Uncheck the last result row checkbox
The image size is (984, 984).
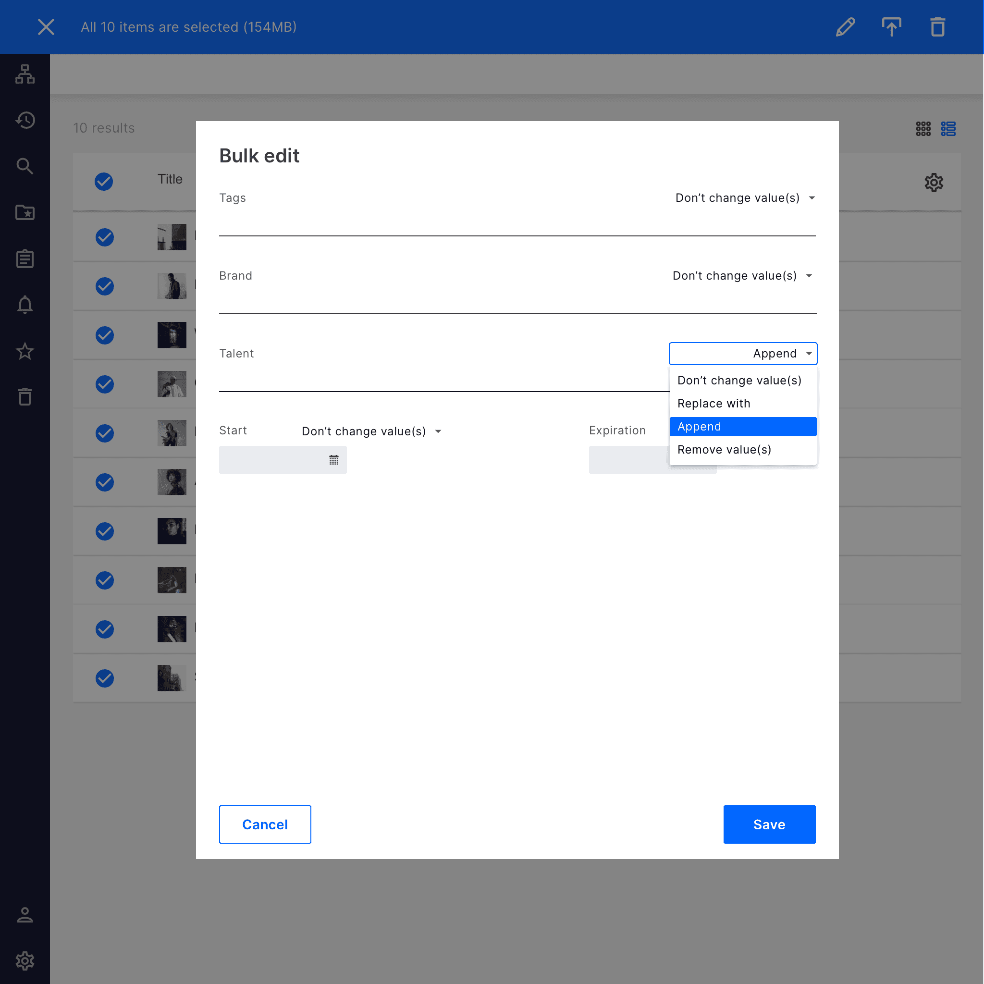[104, 678]
